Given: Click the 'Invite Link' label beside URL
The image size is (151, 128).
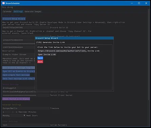Looking at the screenshot, I should (x=94, y=51).
